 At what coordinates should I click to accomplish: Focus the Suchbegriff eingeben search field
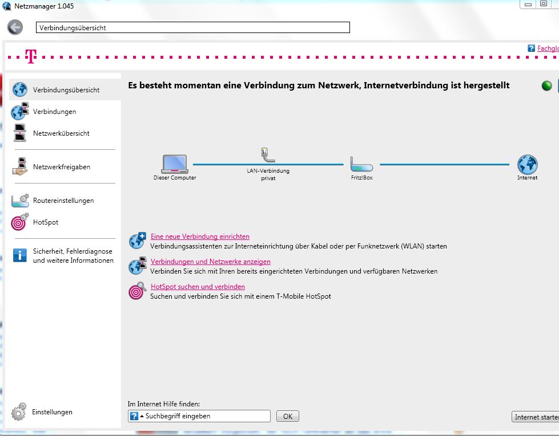click(x=199, y=416)
